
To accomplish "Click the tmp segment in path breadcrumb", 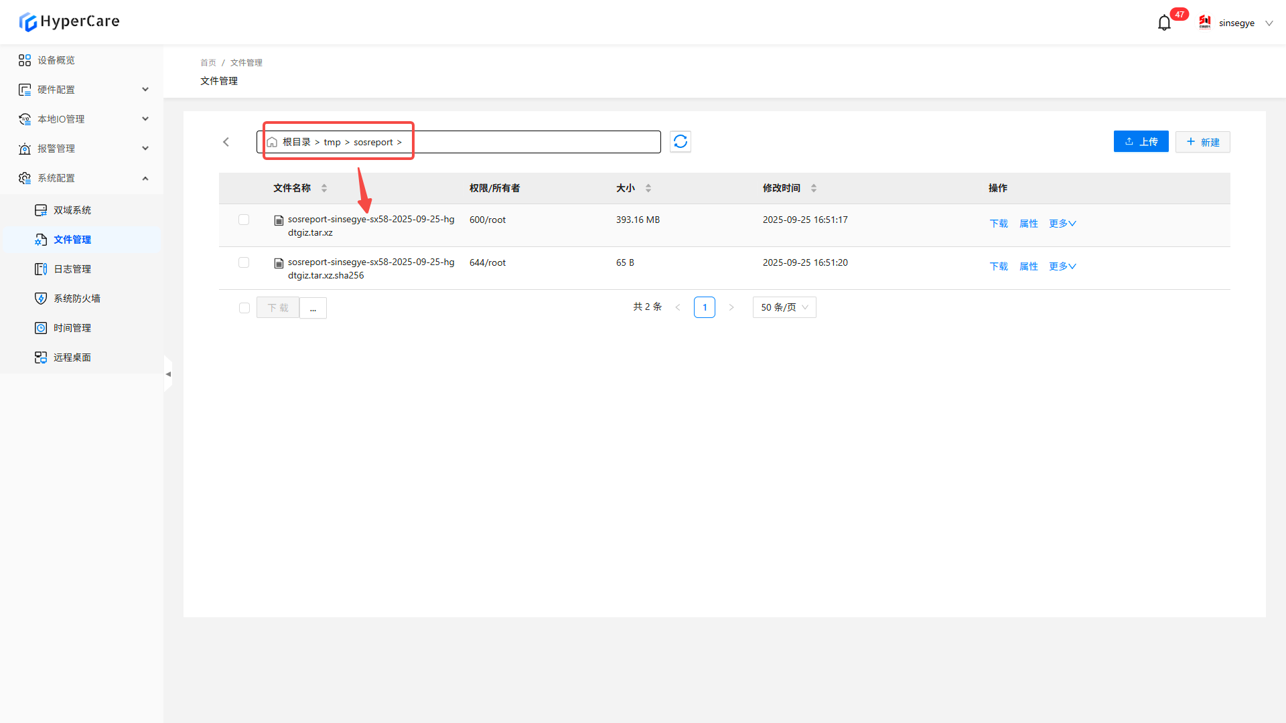I will click(x=332, y=142).
